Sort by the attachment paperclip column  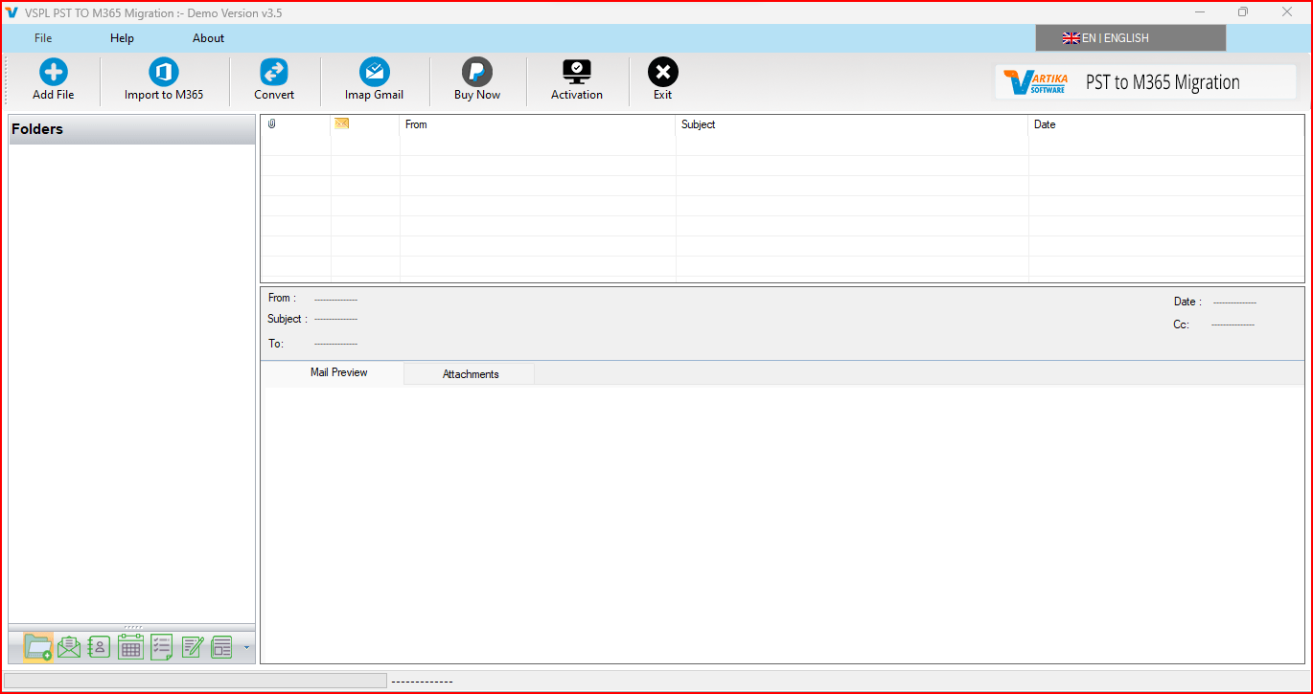click(x=272, y=124)
